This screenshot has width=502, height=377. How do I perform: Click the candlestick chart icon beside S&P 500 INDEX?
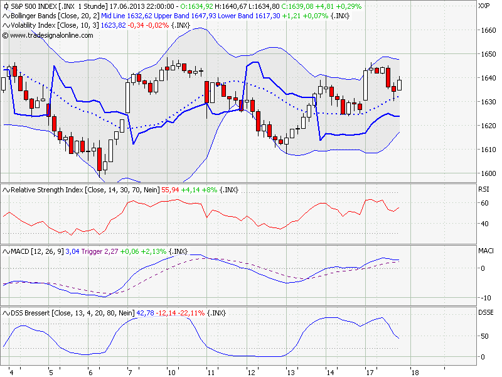5,6
